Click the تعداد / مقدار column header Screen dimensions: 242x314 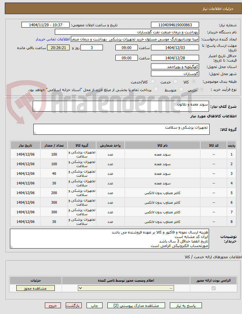point(54,145)
